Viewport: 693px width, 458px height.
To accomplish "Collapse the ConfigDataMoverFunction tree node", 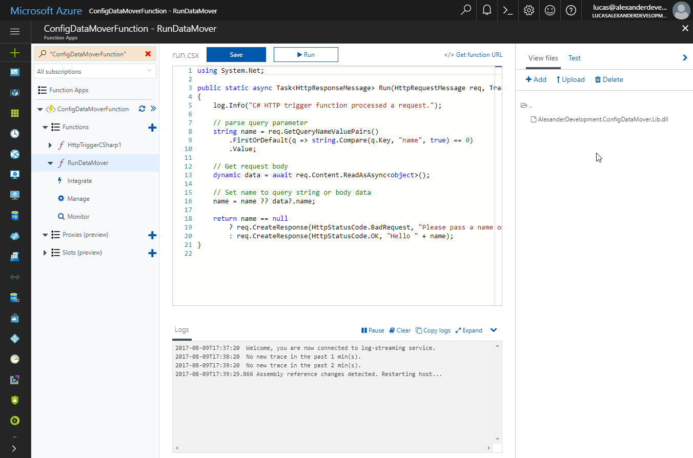I will (40, 109).
